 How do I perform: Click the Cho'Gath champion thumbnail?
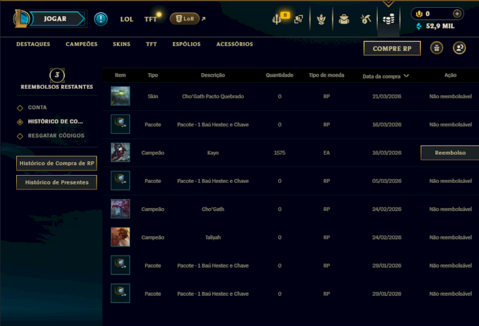pos(120,209)
